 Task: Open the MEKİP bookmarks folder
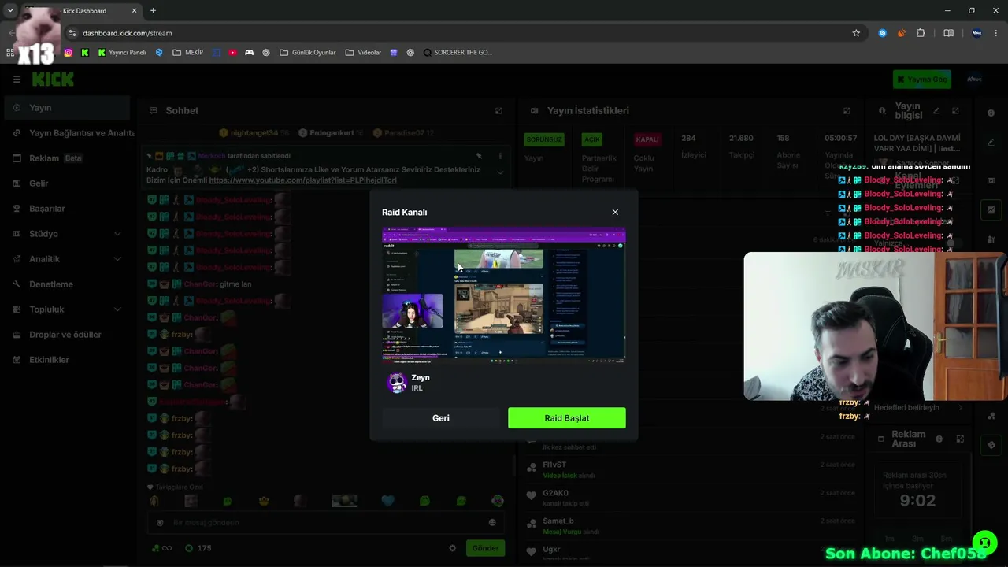click(187, 53)
